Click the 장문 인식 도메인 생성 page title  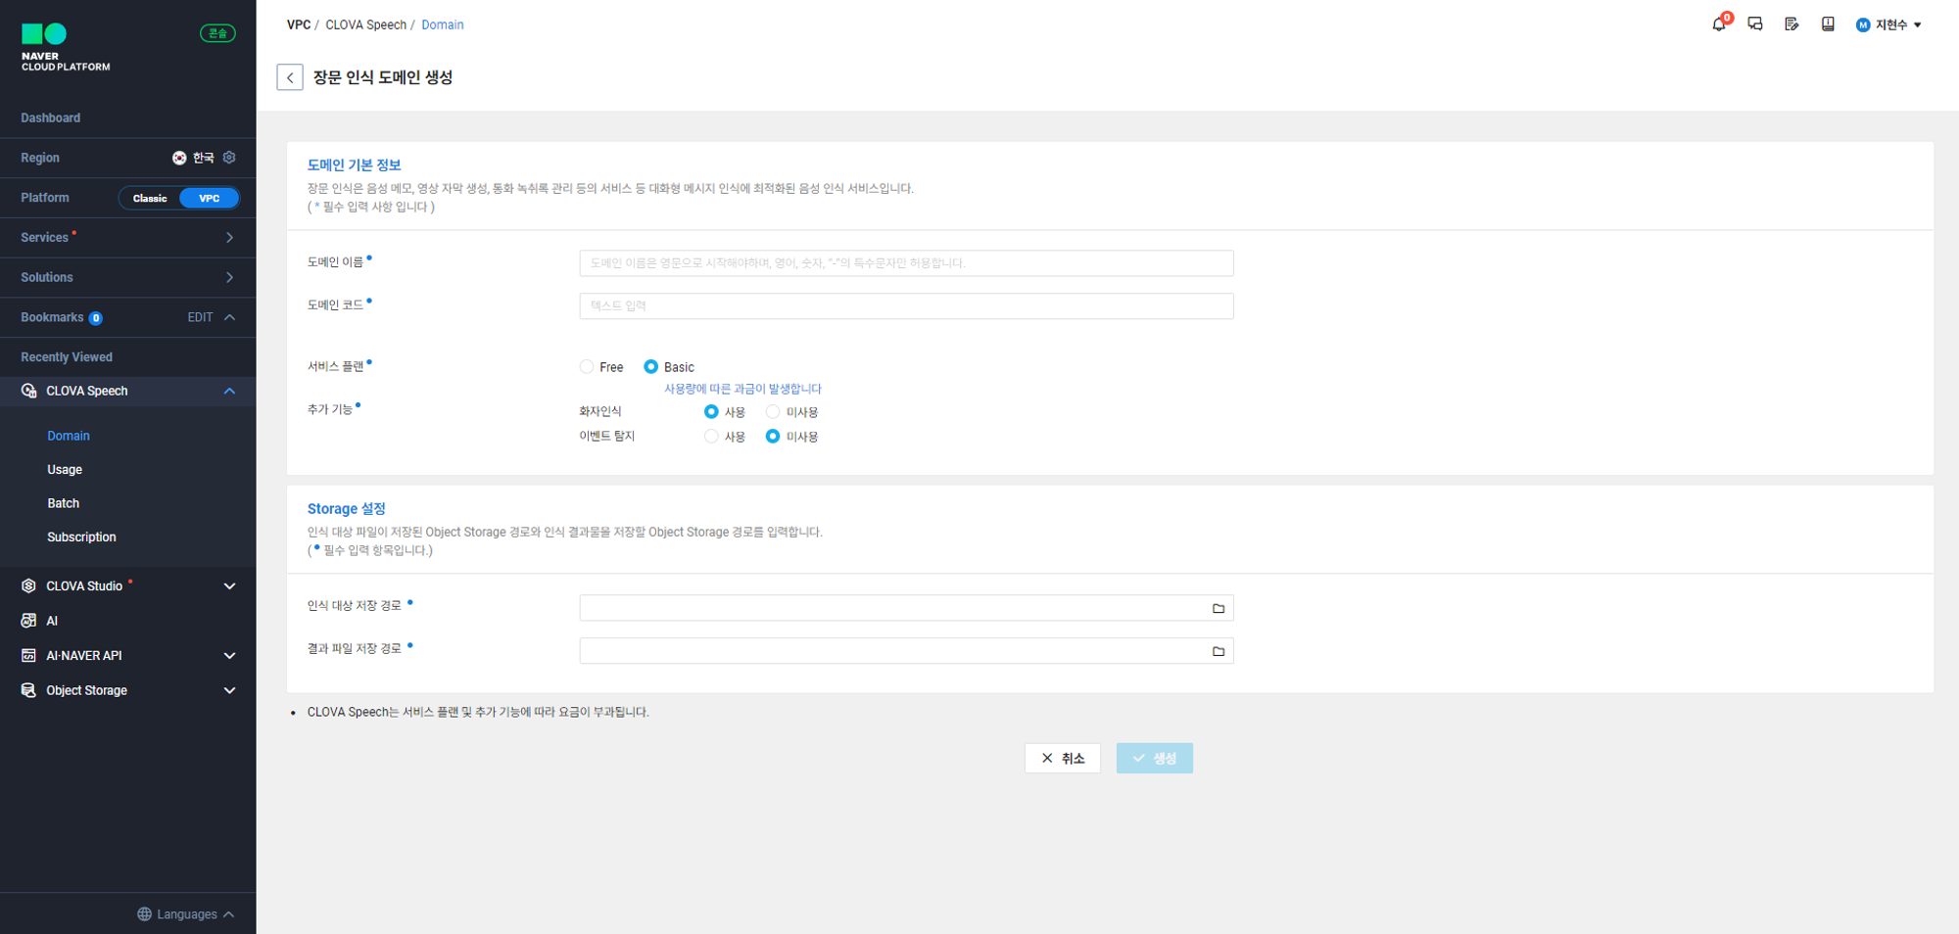383,77
